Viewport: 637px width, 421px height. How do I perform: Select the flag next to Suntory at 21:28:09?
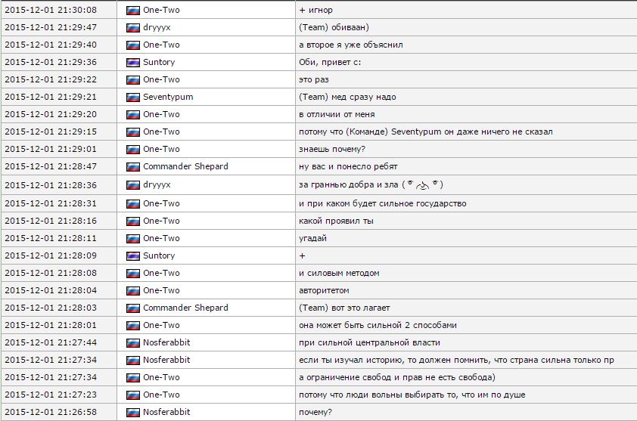pyautogui.click(x=133, y=255)
